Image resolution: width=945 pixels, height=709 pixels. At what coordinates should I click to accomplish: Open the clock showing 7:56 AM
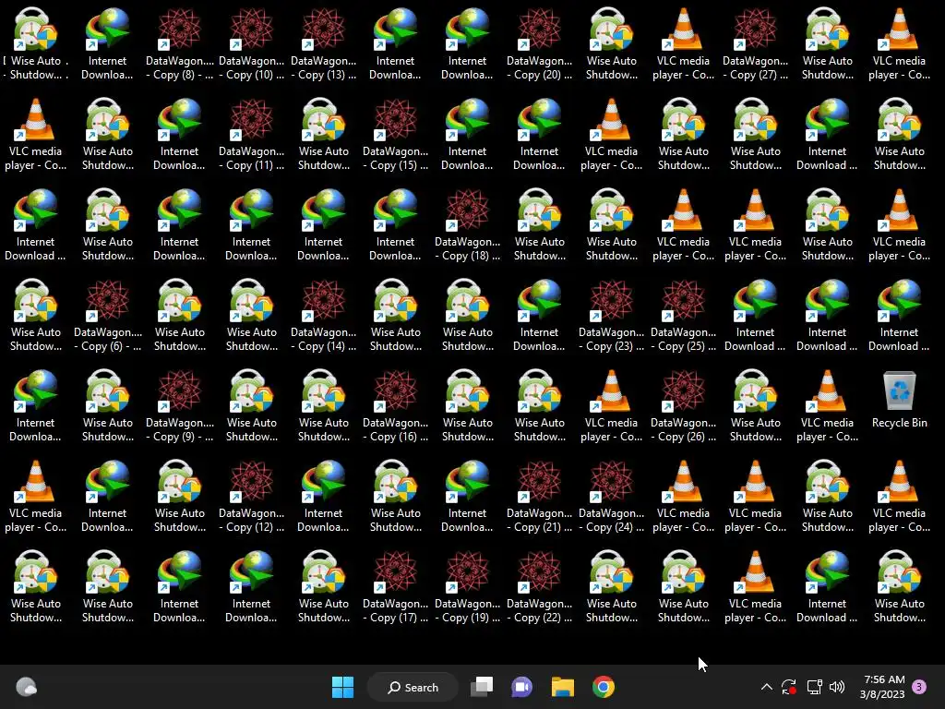[x=883, y=687]
